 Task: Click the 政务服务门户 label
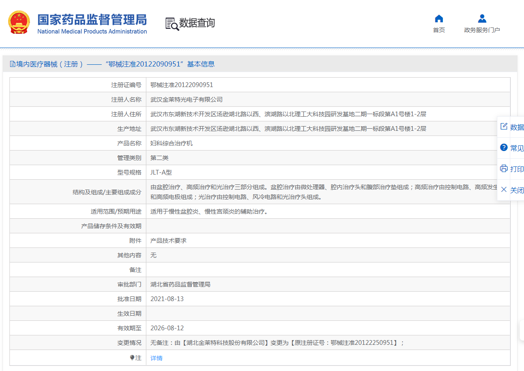[x=482, y=30]
